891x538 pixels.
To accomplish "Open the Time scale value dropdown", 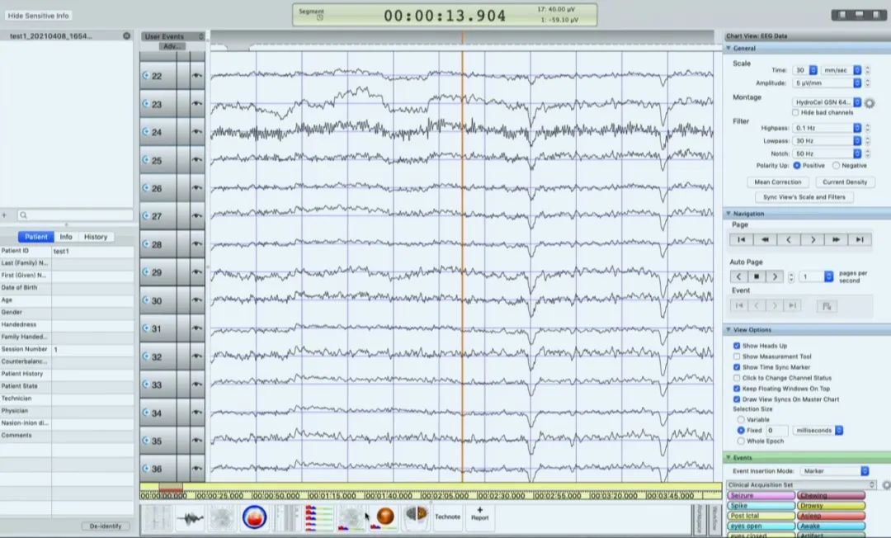I will coord(806,70).
